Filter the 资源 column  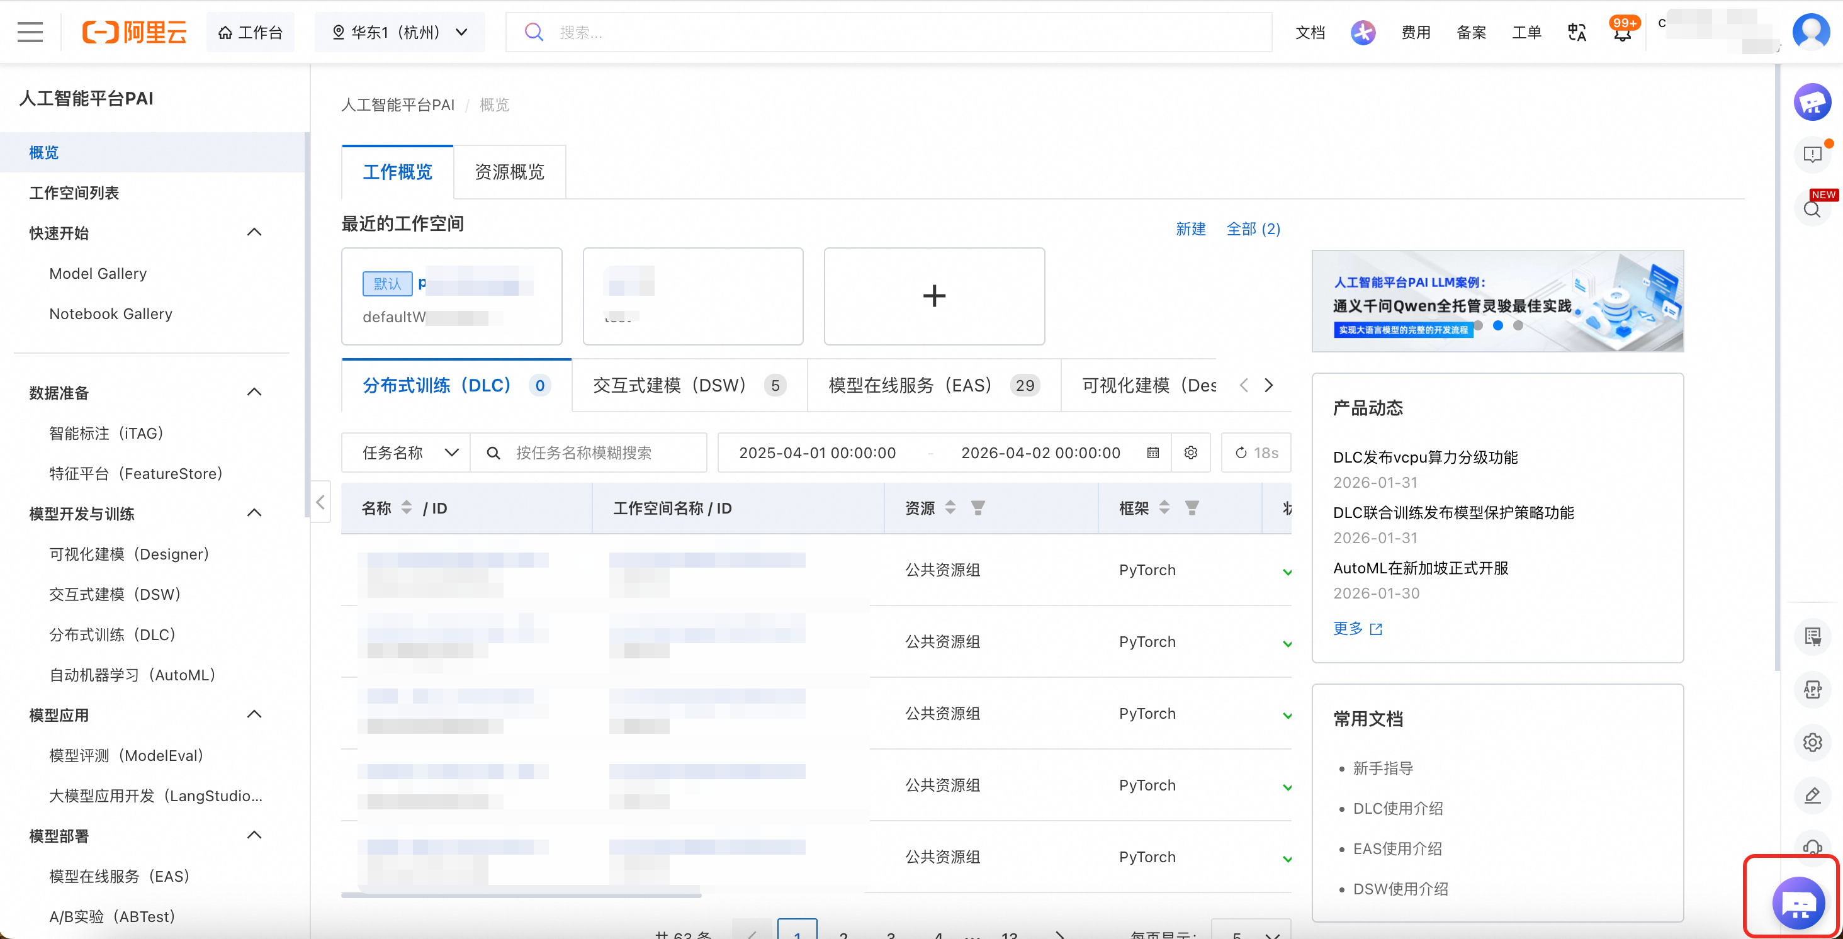coord(978,508)
